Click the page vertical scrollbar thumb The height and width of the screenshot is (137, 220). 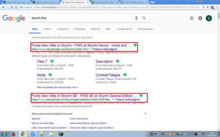point(219,16)
